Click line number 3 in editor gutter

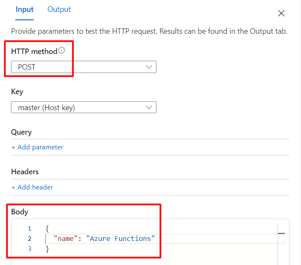tap(30, 249)
